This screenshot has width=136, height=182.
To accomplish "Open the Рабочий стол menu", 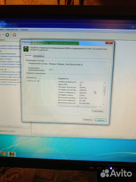I will 12,29.
